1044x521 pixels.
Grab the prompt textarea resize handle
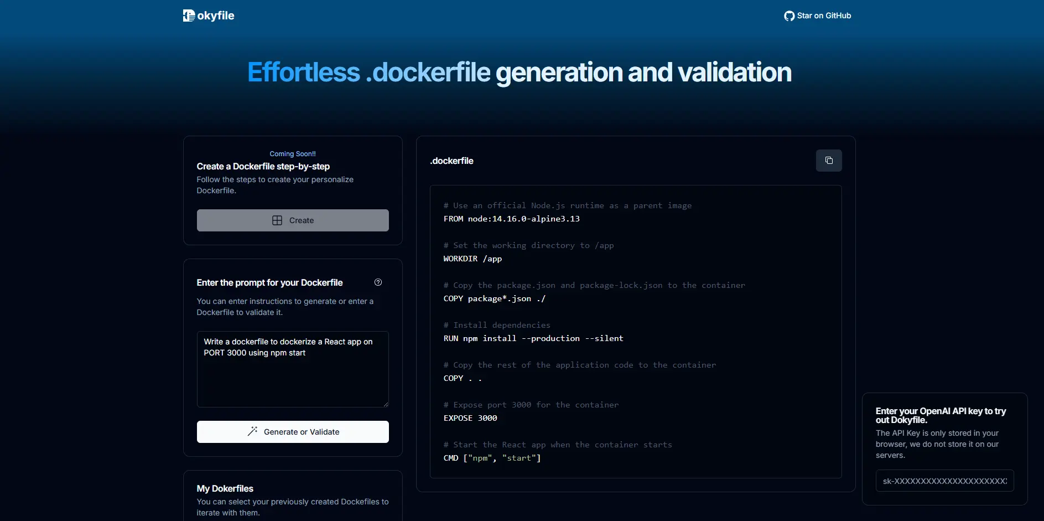point(386,404)
